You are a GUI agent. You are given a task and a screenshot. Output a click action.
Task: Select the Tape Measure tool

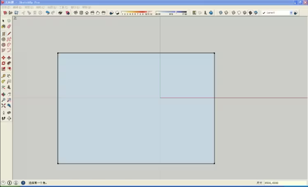pyautogui.click(x=4, y=76)
